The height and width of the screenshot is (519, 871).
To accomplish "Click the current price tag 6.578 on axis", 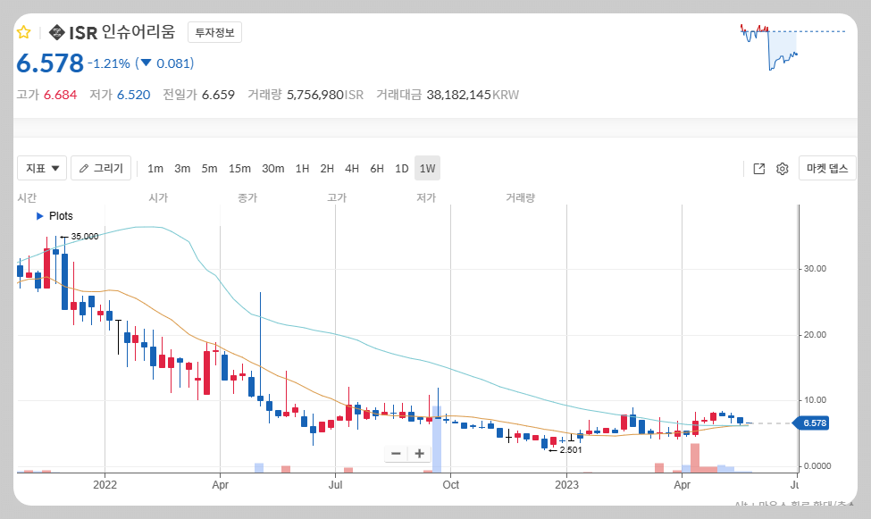I will click(x=811, y=423).
